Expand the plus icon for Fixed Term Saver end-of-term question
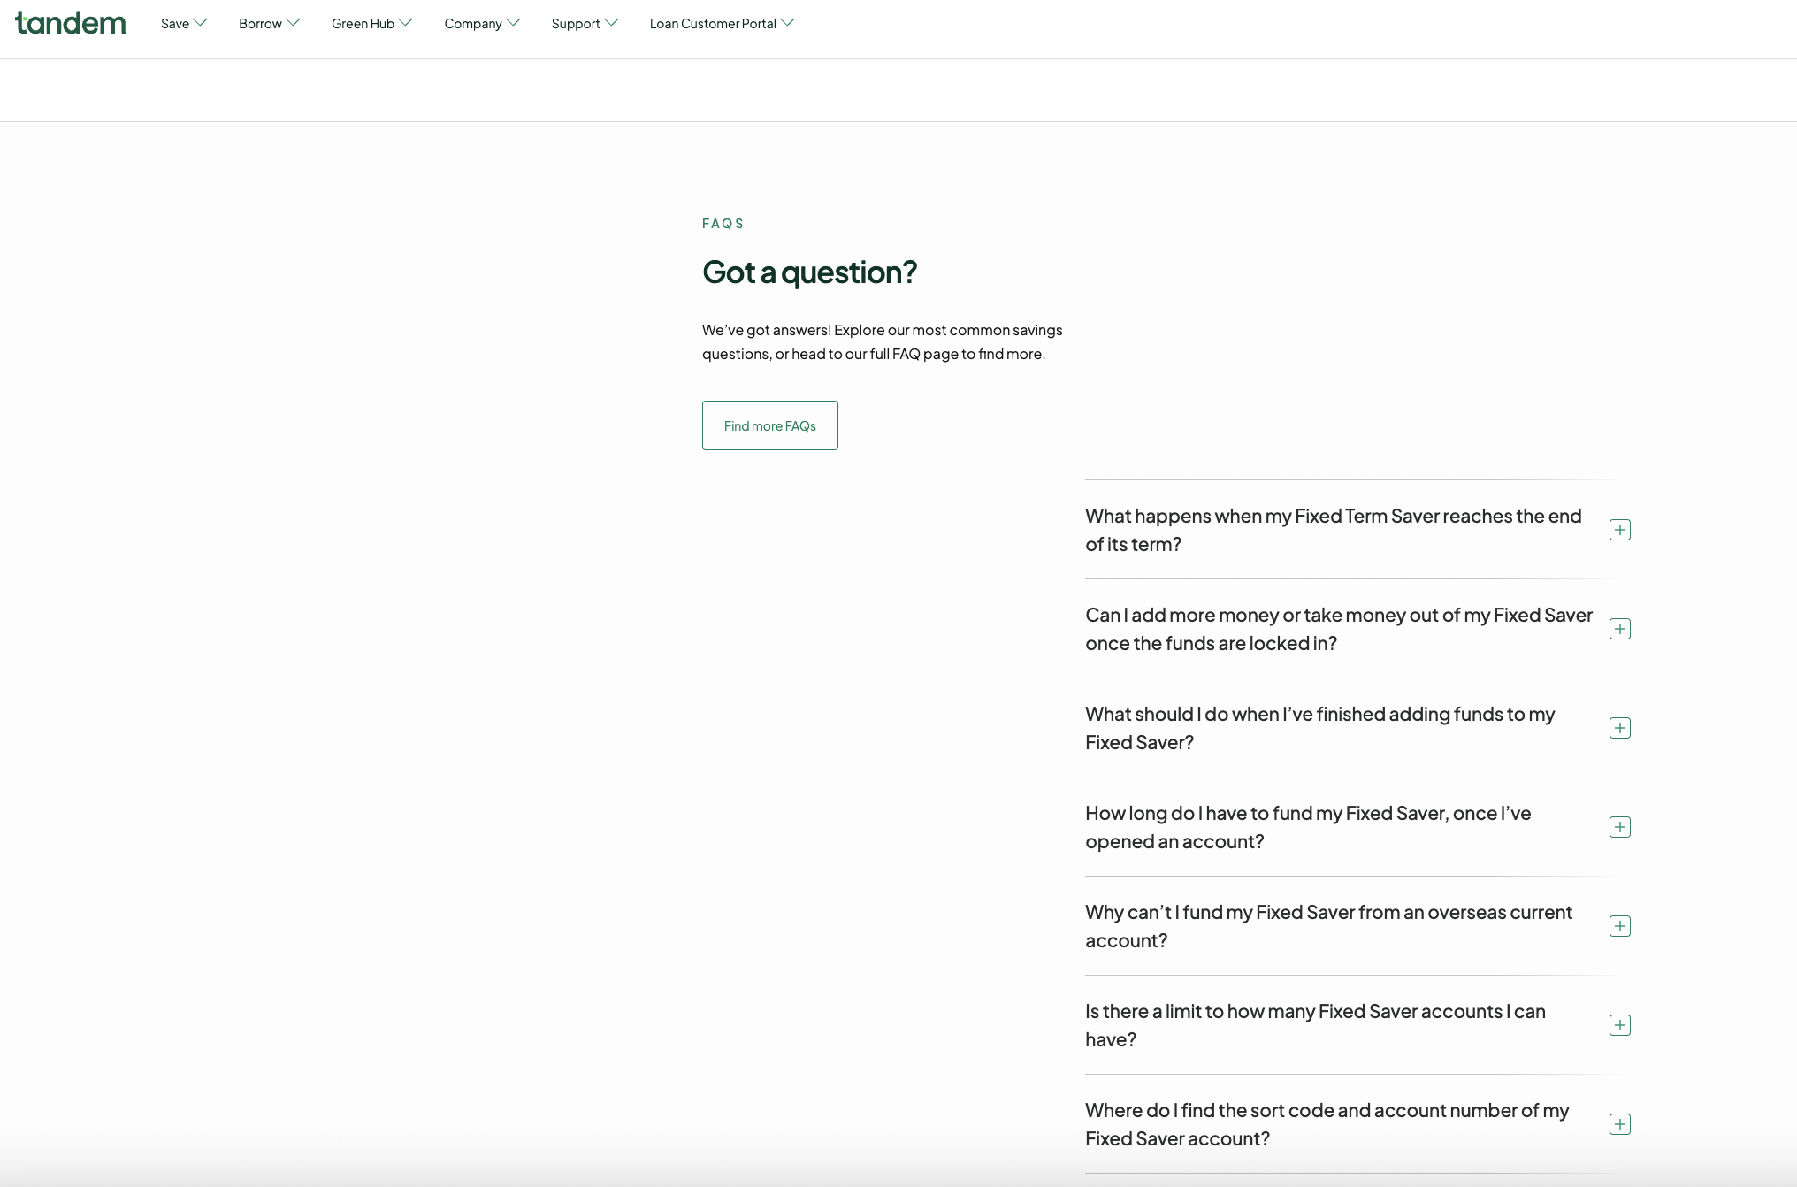This screenshot has height=1187, width=1797. (x=1619, y=530)
